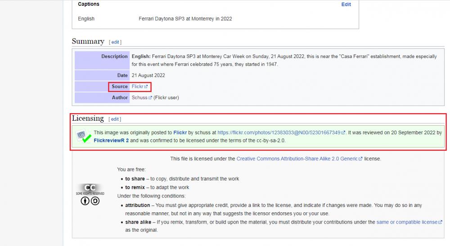Click the Licensing section heading
This screenshot has height=246, width=450.
point(88,118)
